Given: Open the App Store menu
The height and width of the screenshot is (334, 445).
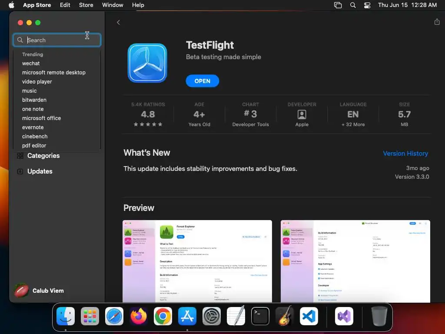Looking at the screenshot, I should 37,5.
